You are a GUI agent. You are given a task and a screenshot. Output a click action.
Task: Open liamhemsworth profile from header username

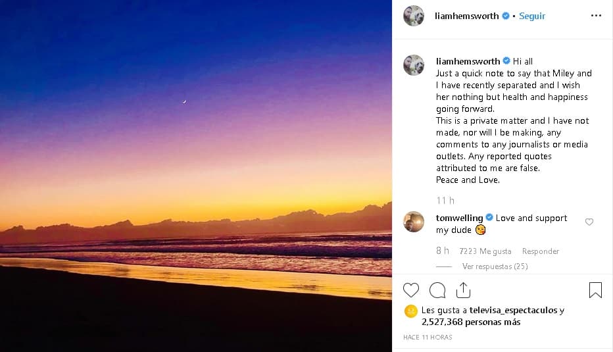tap(467, 16)
